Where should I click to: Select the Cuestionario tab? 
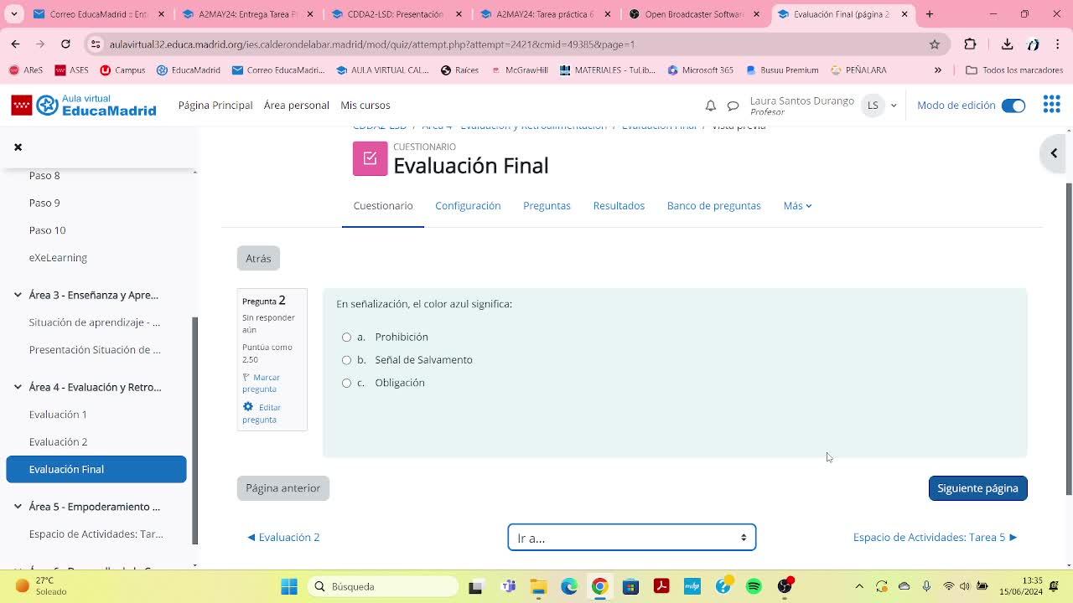click(383, 206)
